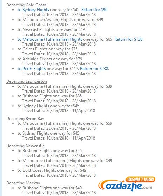Viewport: 163px width, 196px height.
Task: Open the 'to Sydney Flights' link
Action: (33, 10)
